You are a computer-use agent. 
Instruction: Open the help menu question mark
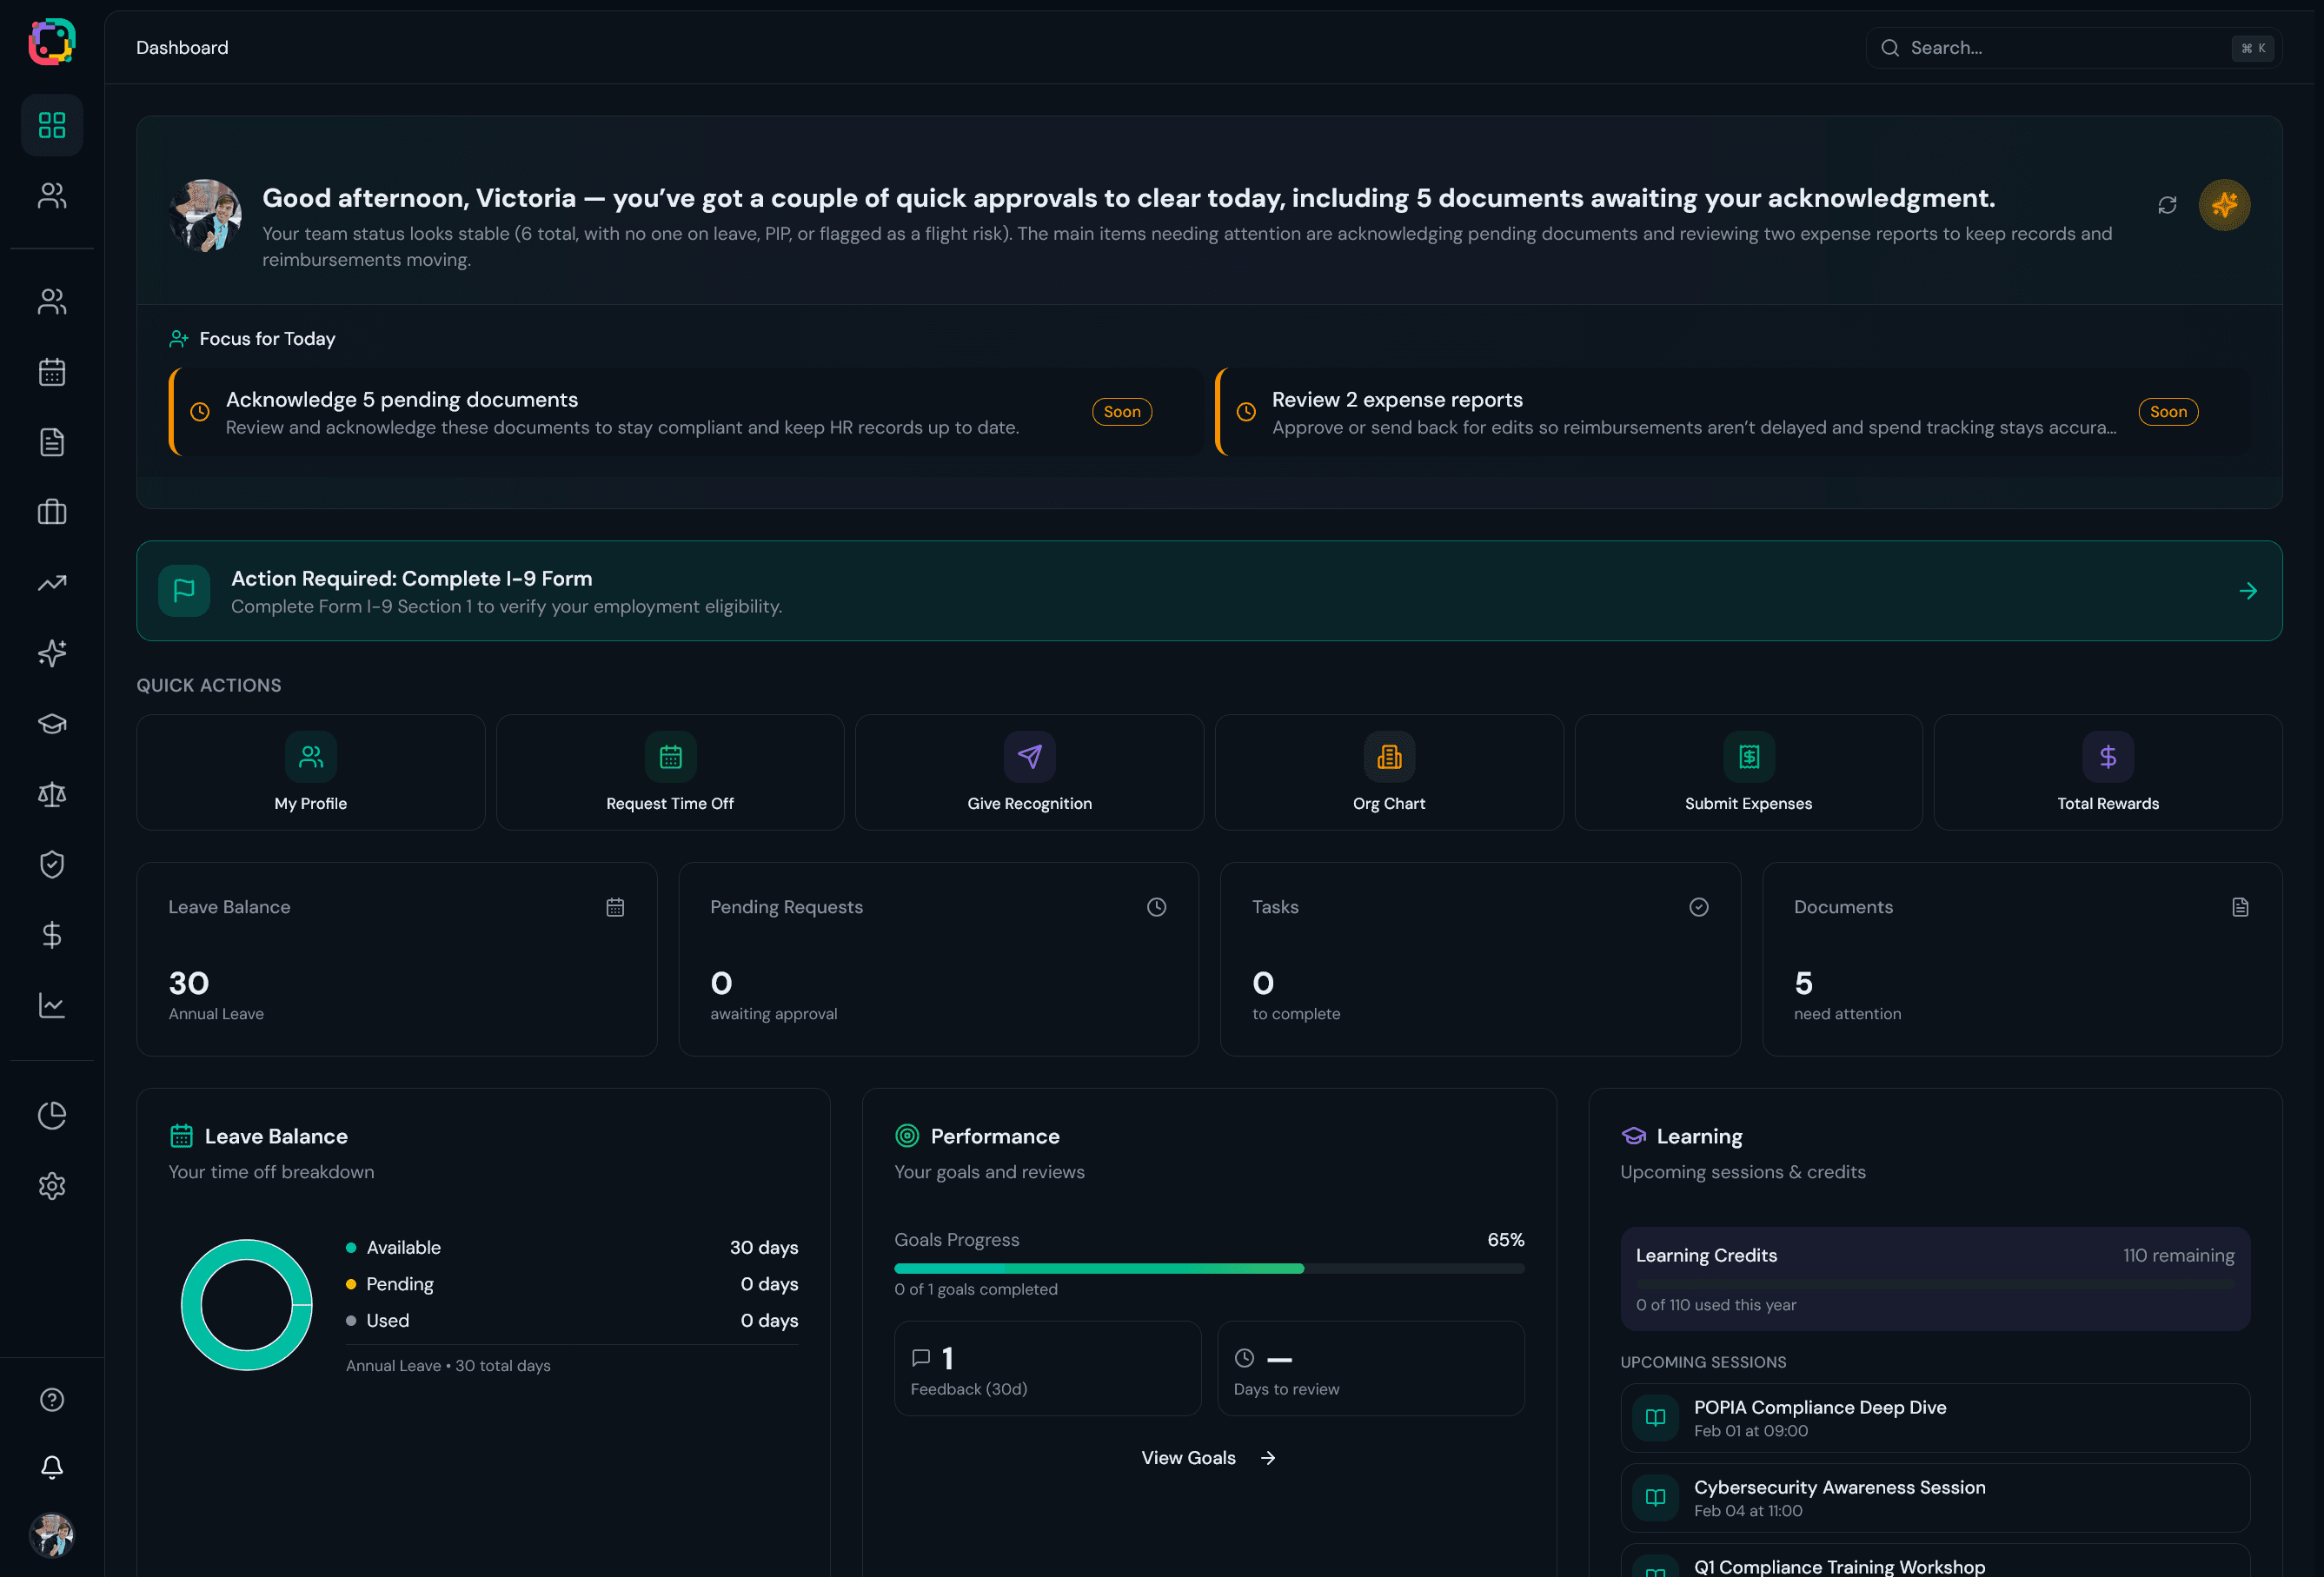pyautogui.click(x=51, y=1399)
